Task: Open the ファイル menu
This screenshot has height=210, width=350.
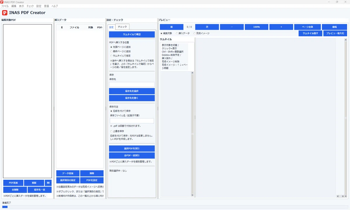Action: pyautogui.click(x=5, y=6)
